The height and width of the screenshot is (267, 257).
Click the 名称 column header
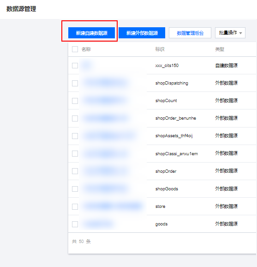point(86,49)
